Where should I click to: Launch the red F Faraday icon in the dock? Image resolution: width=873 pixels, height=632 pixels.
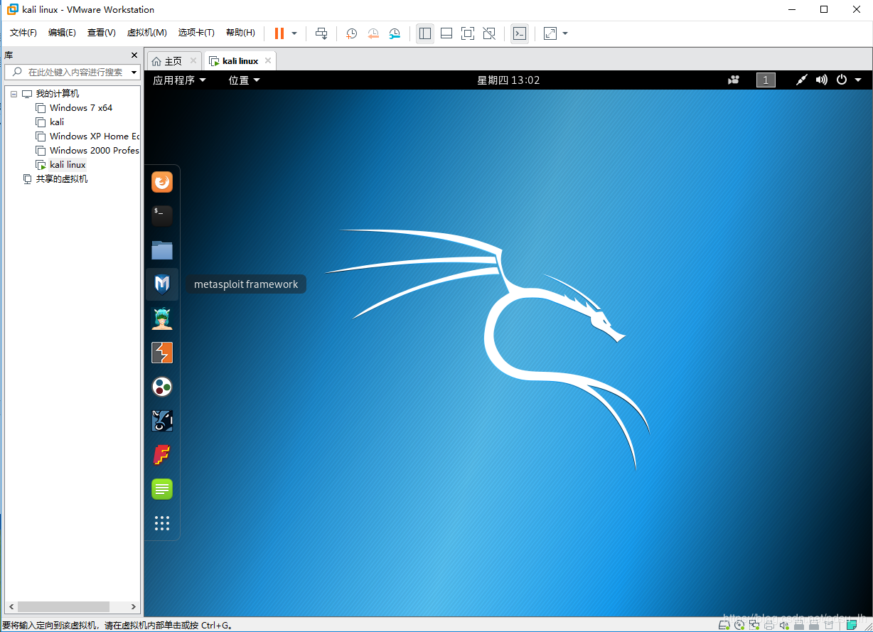(162, 455)
